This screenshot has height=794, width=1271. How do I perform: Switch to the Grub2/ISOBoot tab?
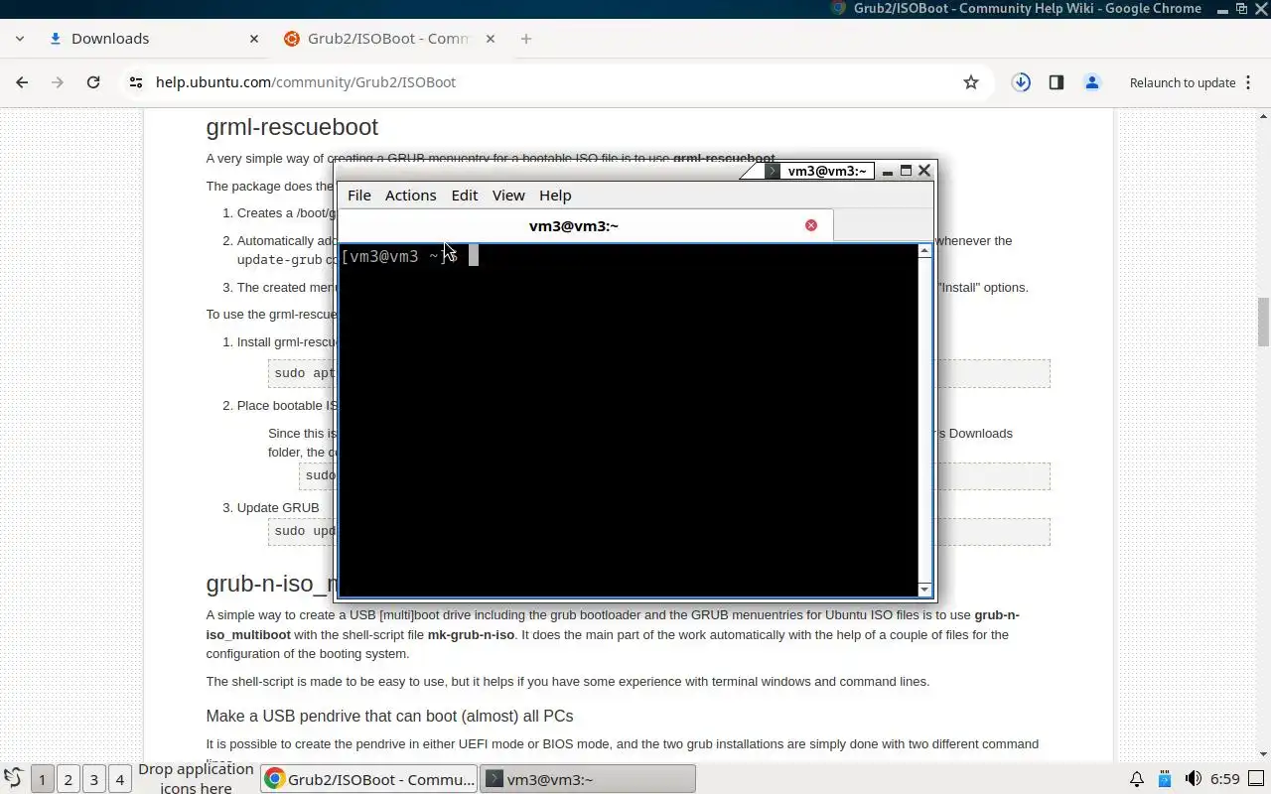point(389,39)
